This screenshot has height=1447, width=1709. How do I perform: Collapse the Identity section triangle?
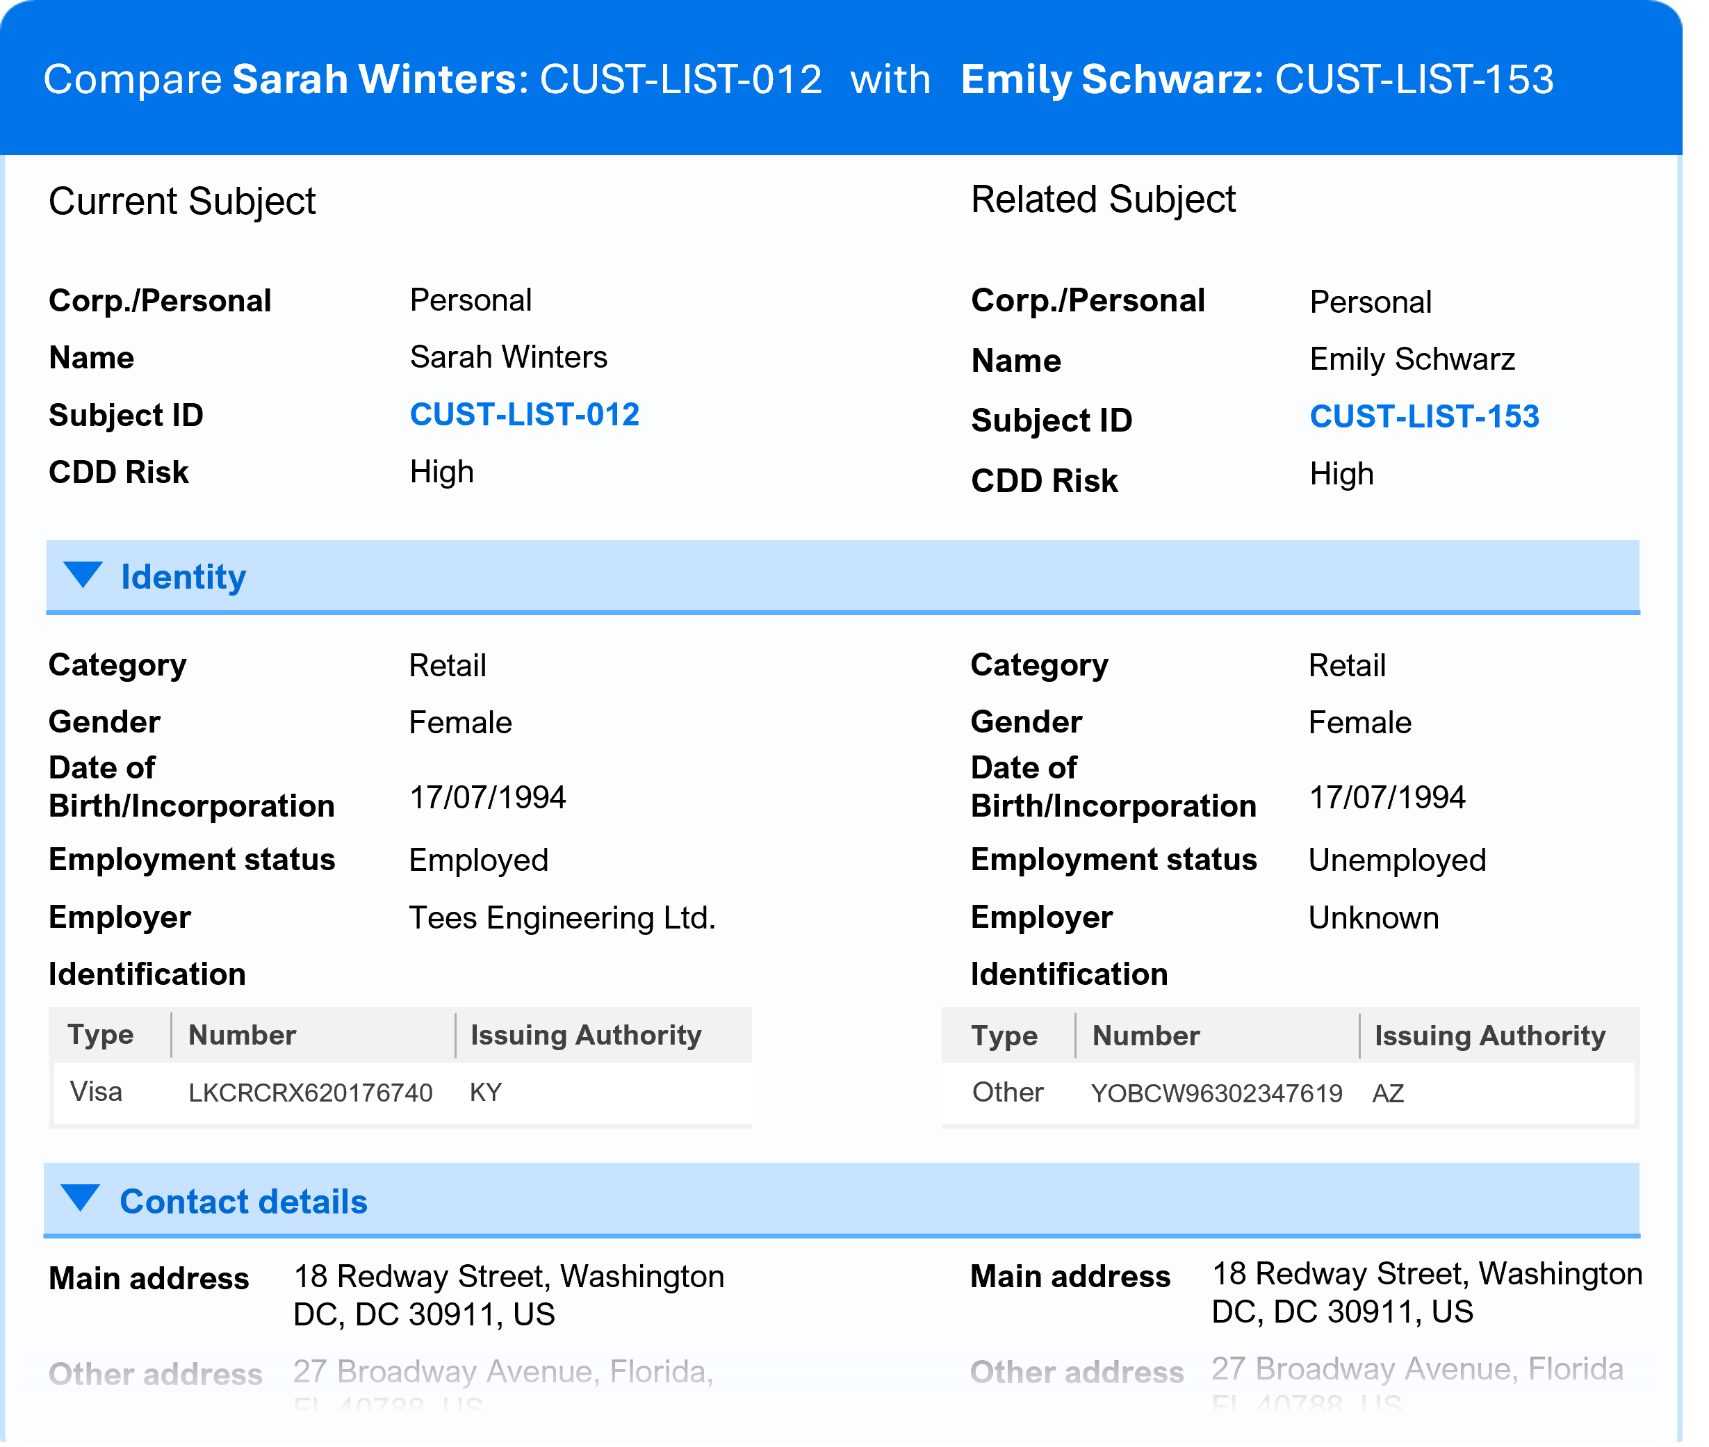(83, 574)
